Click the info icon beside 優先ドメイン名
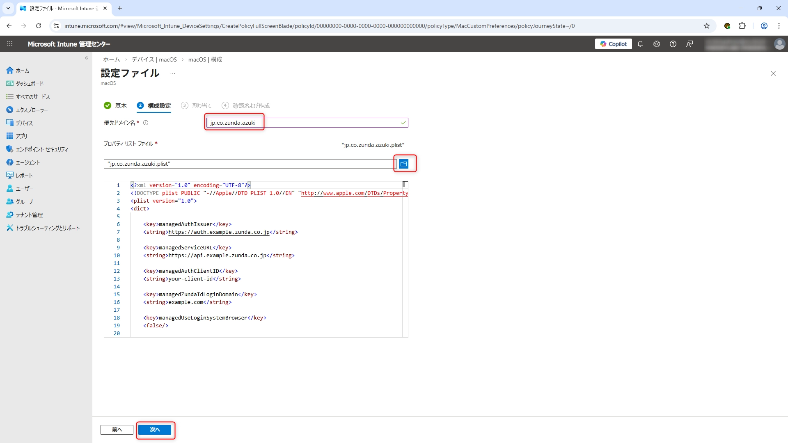 coord(146,123)
